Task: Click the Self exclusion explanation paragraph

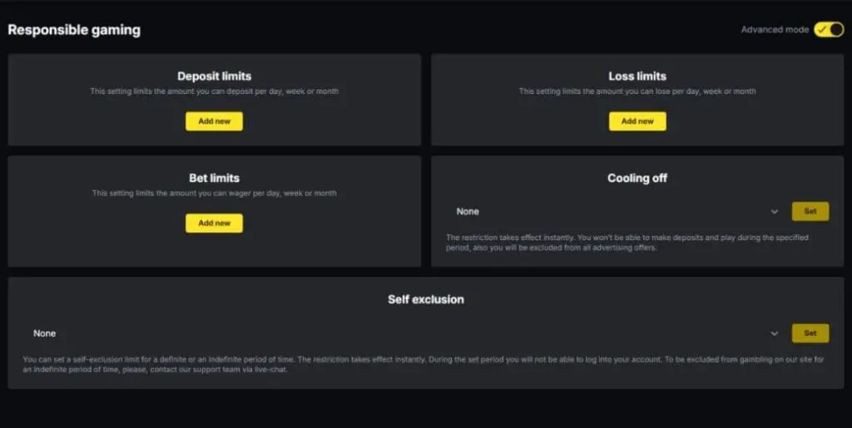Action: pyautogui.click(x=426, y=365)
